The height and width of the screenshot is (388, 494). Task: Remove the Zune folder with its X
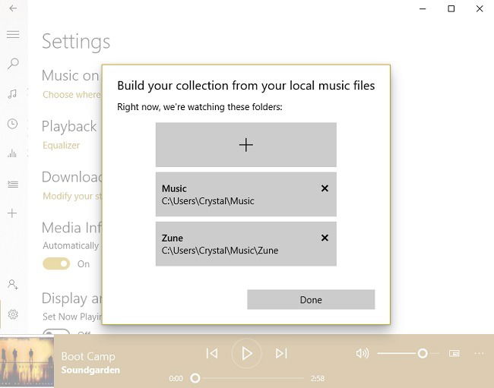325,238
